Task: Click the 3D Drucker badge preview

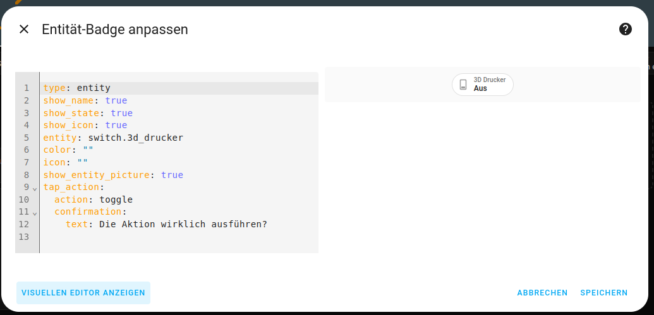Action: tap(483, 85)
